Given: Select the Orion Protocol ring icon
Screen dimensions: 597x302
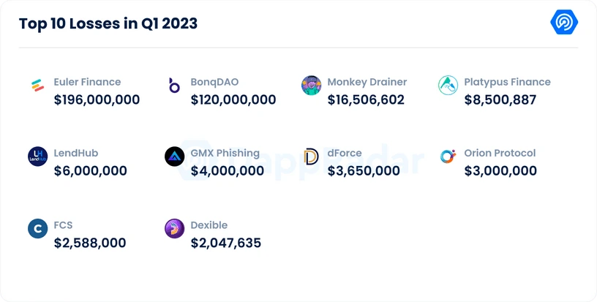Looking at the screenshot, I should [x=448, y=156].
